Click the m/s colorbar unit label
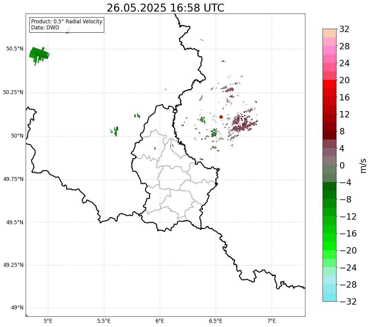Screen dimensions: 370x327 tap(363, 165)
